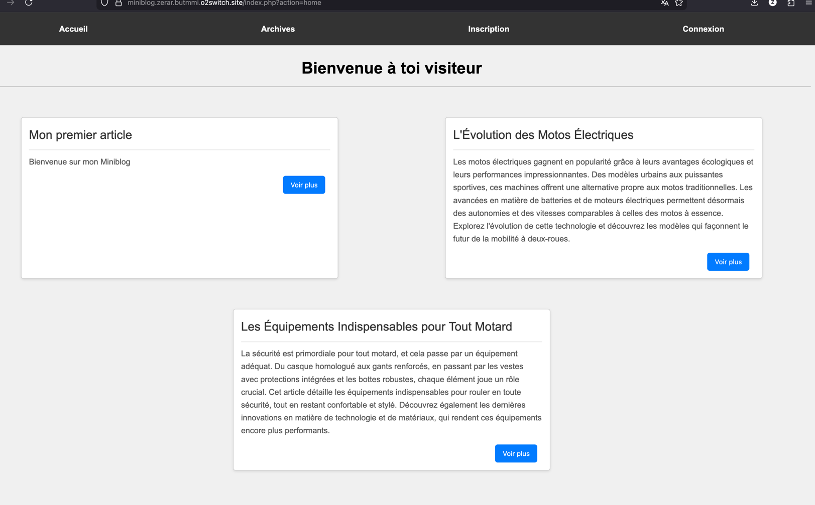Click Voir plus under Mon premier article

tap(304, 185)
